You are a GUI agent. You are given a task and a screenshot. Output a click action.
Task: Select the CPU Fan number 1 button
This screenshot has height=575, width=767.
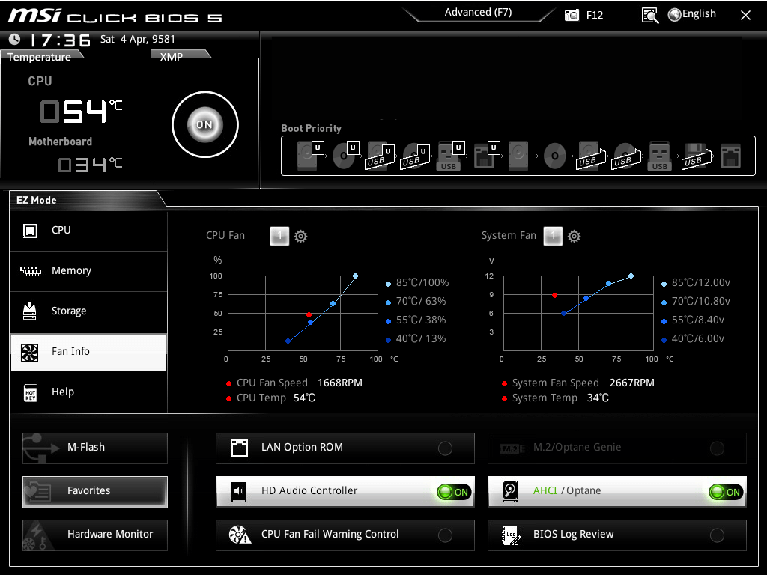pyautogui.click(x=279, y=236)
